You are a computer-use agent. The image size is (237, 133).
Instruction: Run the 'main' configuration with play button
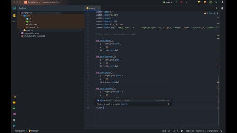pos(176,2)
